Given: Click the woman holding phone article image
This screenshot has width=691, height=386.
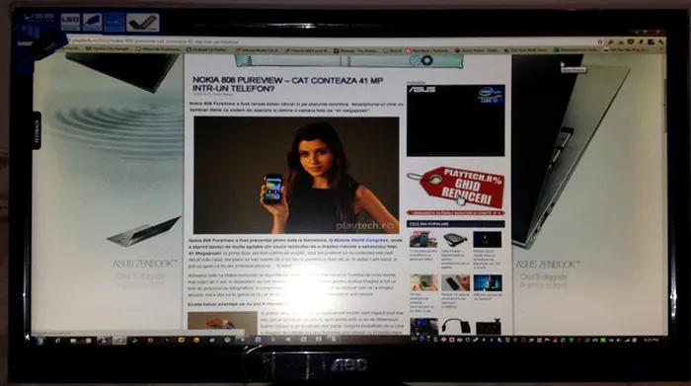Looking at the screenshot, I should [x=296, y=176].
